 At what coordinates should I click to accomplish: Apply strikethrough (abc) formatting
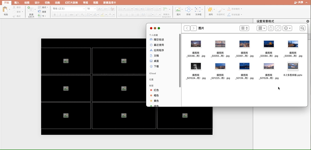point(71,15)
